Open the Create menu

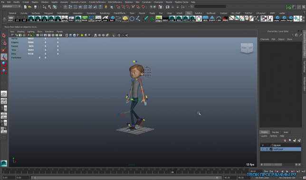(26, 2)
